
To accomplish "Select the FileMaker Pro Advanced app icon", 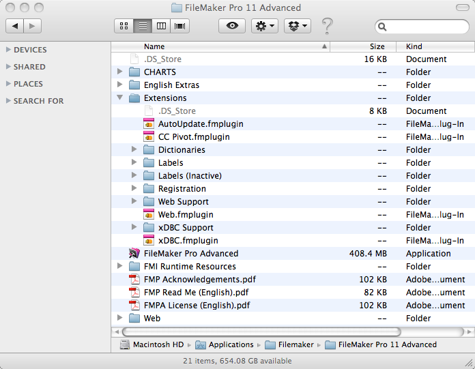I will (x=134, y=253).
